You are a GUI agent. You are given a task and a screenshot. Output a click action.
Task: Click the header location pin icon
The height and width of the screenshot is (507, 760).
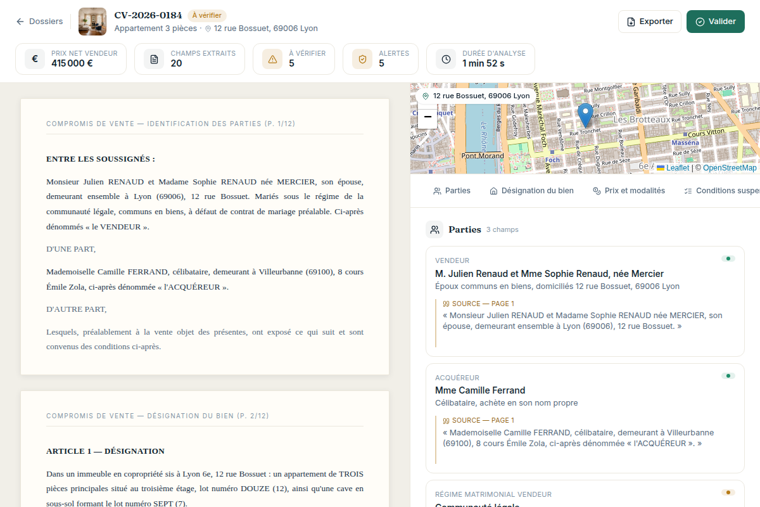tap(208, 29)
